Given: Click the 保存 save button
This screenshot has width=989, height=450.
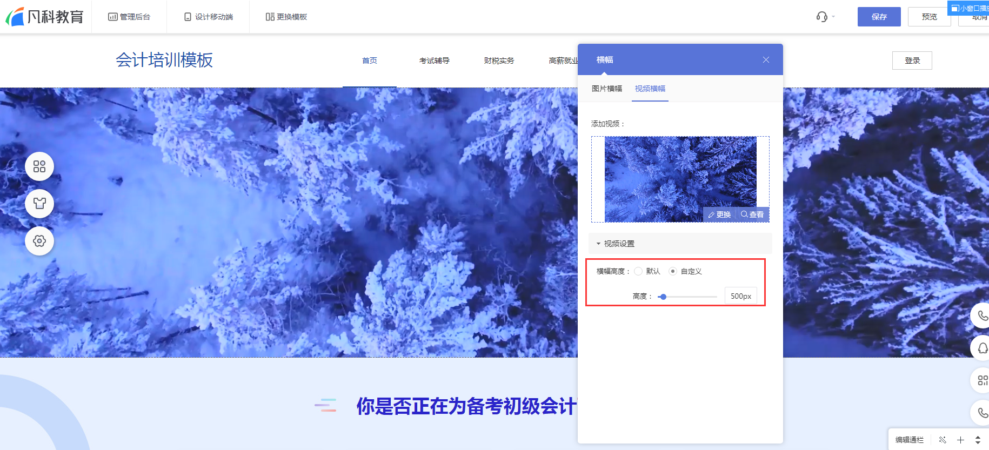Looking at the screenshot, I should point(879,17).
